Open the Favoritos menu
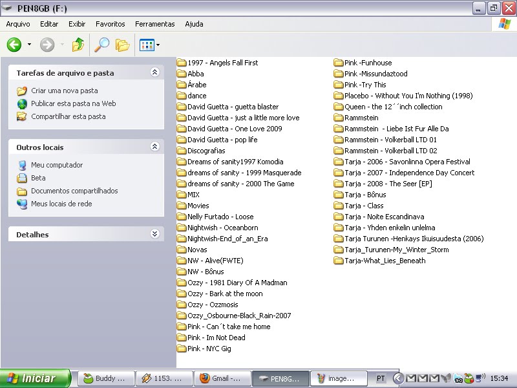The image size is (517, 388). [110, 24]
